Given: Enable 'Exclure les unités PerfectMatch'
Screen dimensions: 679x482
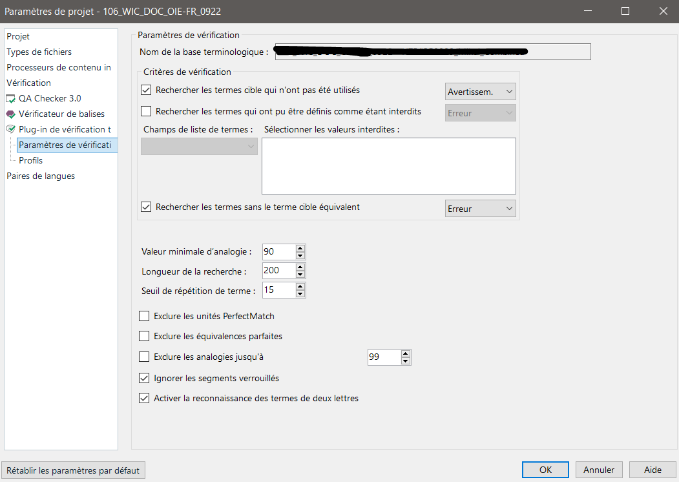Looking at the screenshot, I should click(x=143, y=316).
